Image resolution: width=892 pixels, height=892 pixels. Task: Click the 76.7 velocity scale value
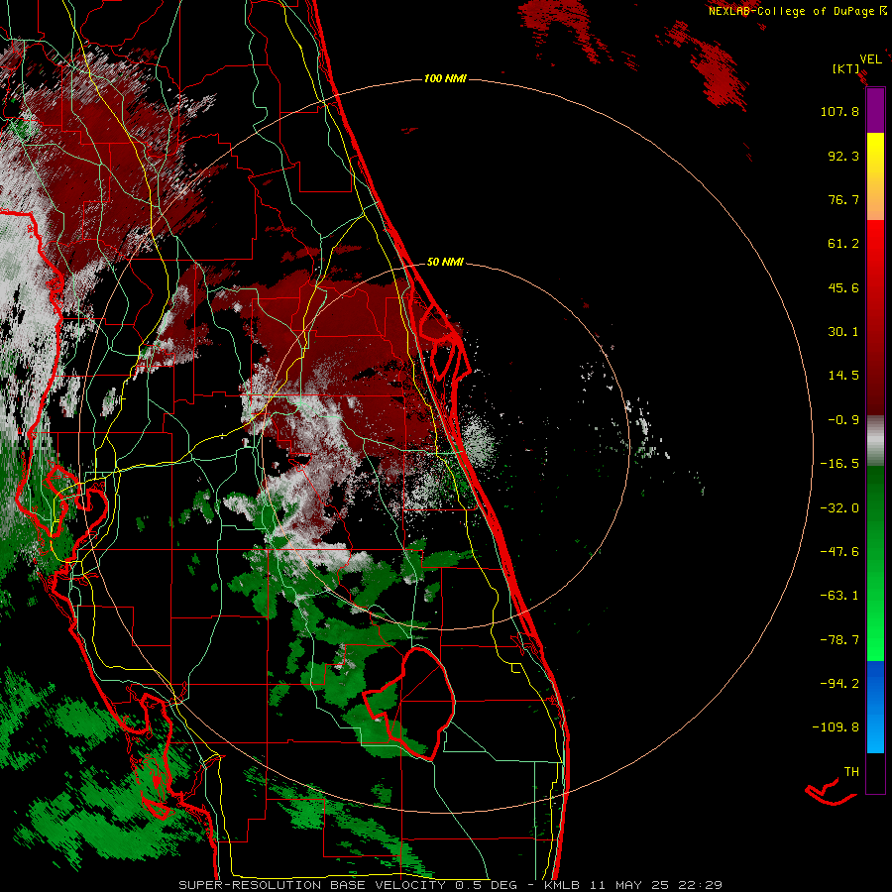pos(843,199)
